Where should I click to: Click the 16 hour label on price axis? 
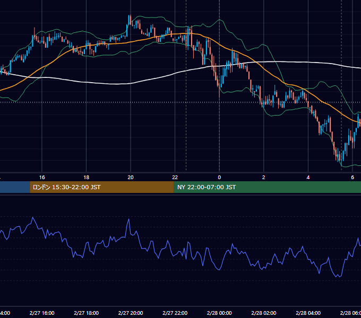click(x=42, y=178)
